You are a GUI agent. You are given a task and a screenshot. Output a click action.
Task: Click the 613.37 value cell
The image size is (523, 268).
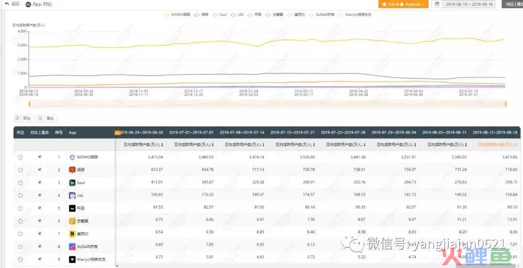pos(156,169)
